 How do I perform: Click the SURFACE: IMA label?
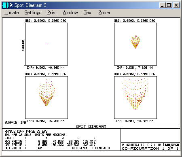point(15,123)
